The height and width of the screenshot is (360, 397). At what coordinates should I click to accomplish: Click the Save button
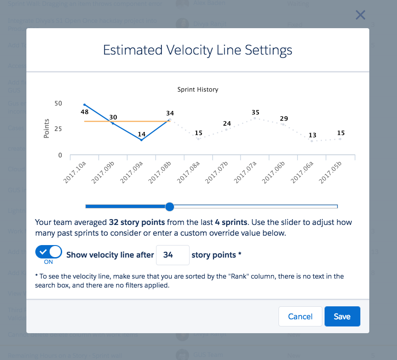(342, 317)
